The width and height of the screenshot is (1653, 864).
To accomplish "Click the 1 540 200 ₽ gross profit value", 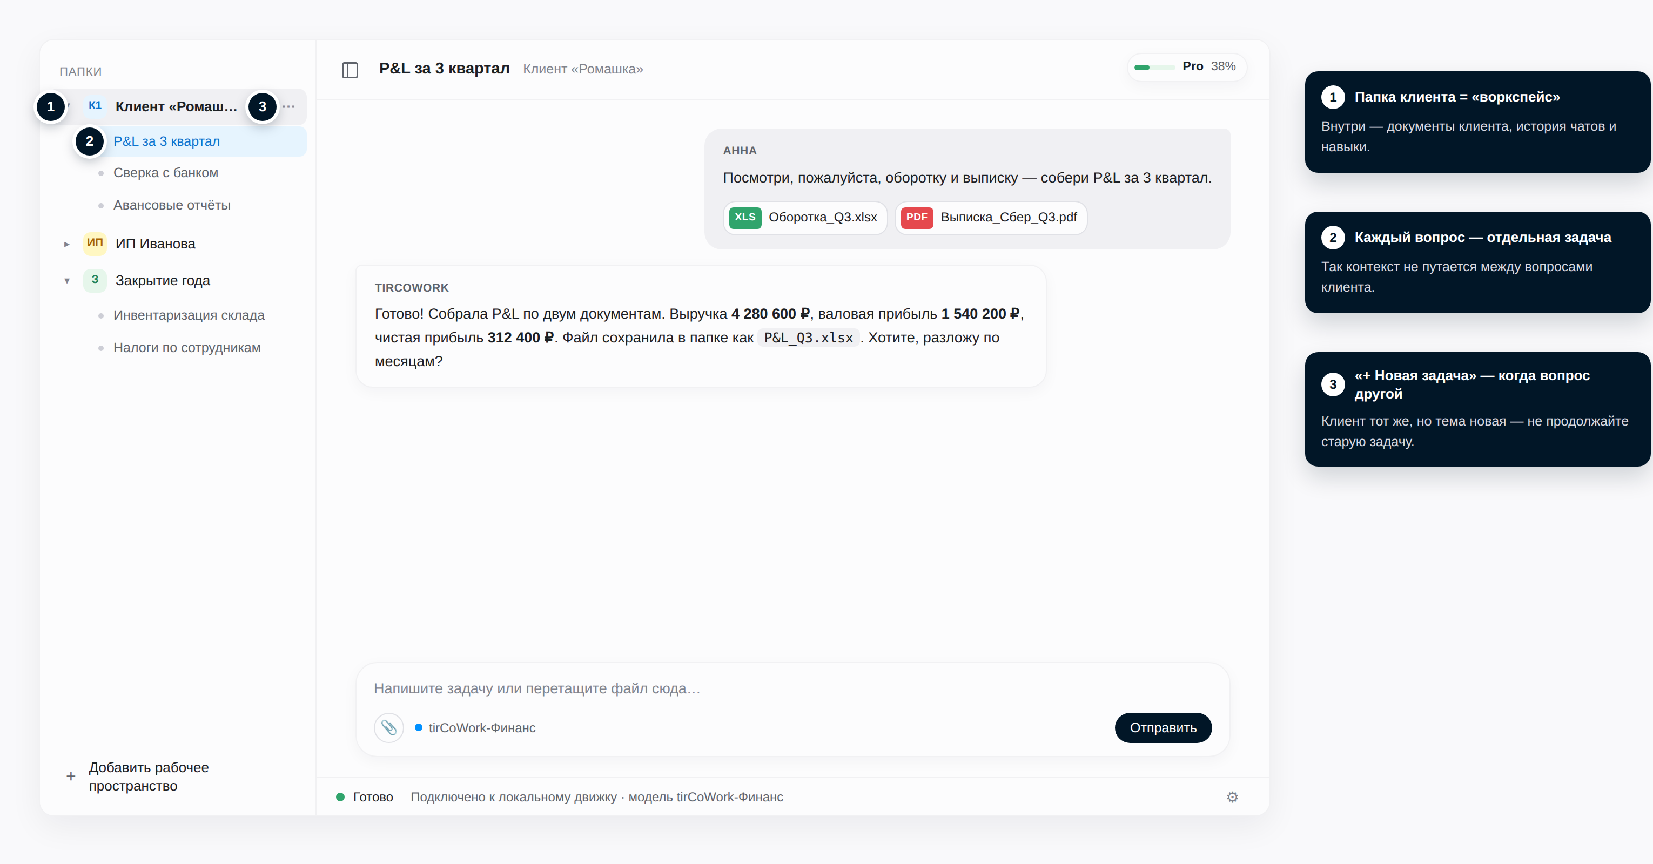I will tap(980, 314).
